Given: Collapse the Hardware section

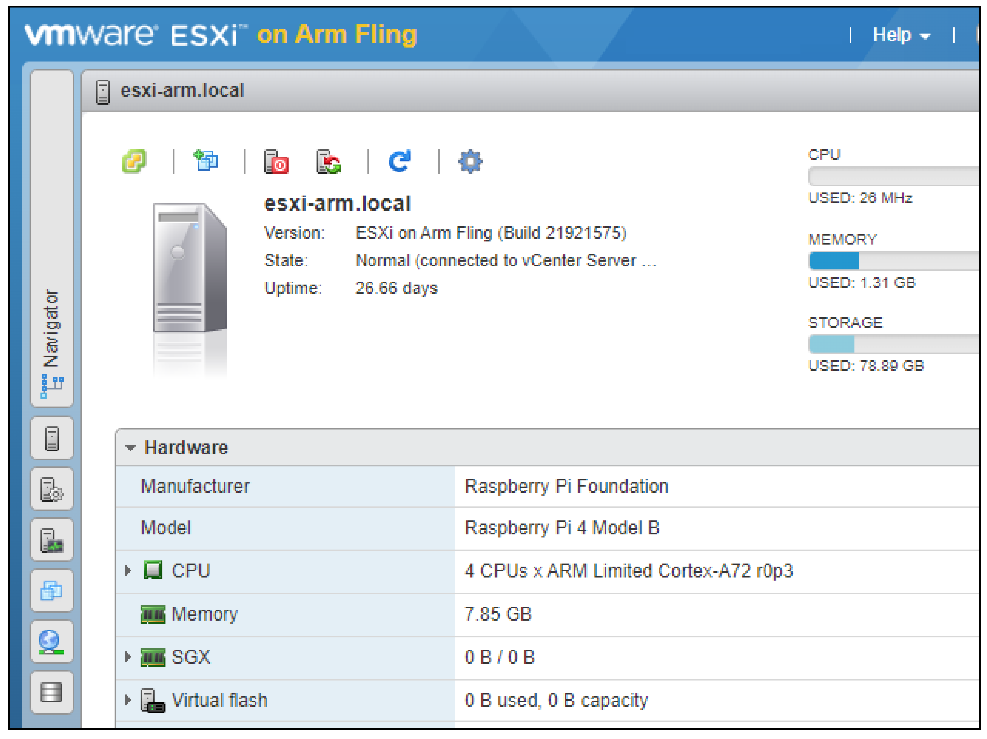Looking at the screenshot, I should (x=130, y=448).
